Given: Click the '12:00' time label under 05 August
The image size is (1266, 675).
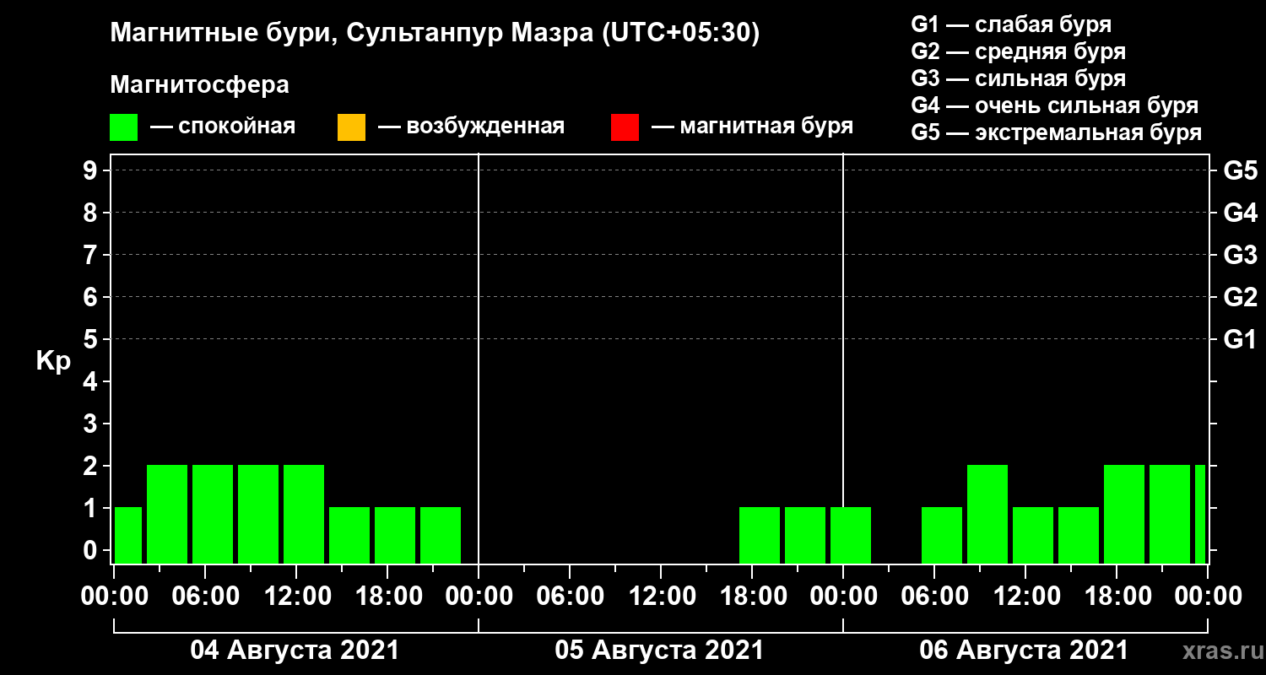Looking at the screenshot, I should click(662, 597).
